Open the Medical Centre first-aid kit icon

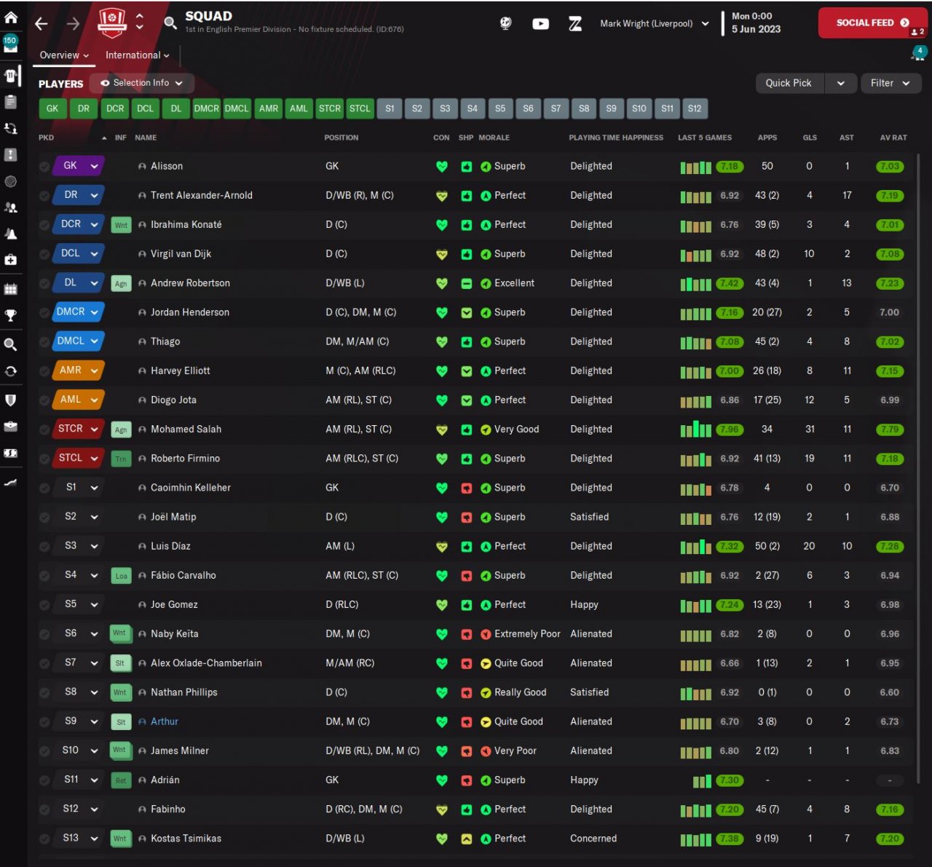pos(11,260)
